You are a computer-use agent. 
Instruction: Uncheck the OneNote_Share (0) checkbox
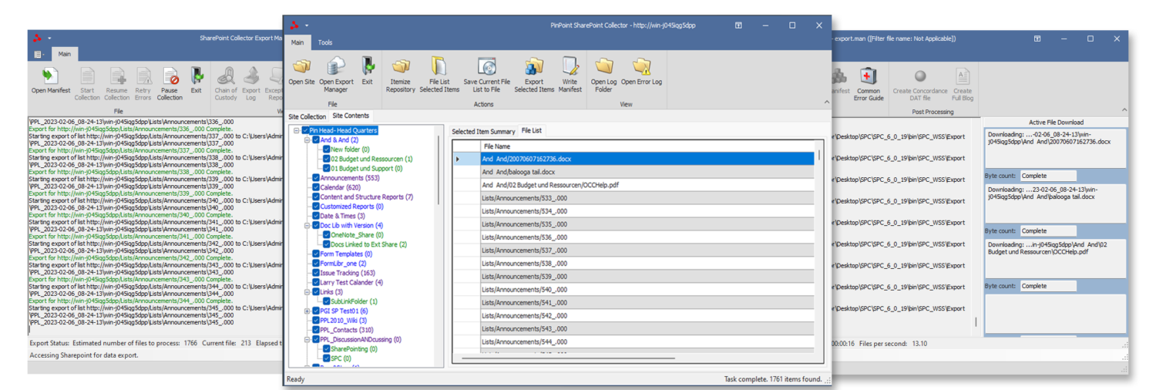coord(327,235)
